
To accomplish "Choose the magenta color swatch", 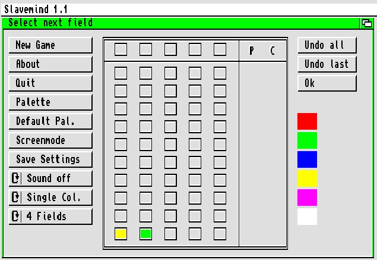I will tap(307, 198).
